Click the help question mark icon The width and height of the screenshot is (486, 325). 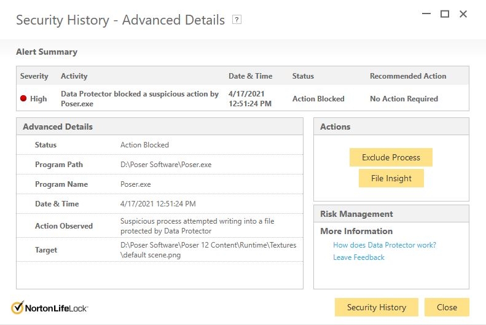click(x=237, y=20)
